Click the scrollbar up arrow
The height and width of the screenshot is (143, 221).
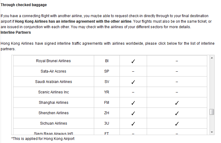click(212, 58)
